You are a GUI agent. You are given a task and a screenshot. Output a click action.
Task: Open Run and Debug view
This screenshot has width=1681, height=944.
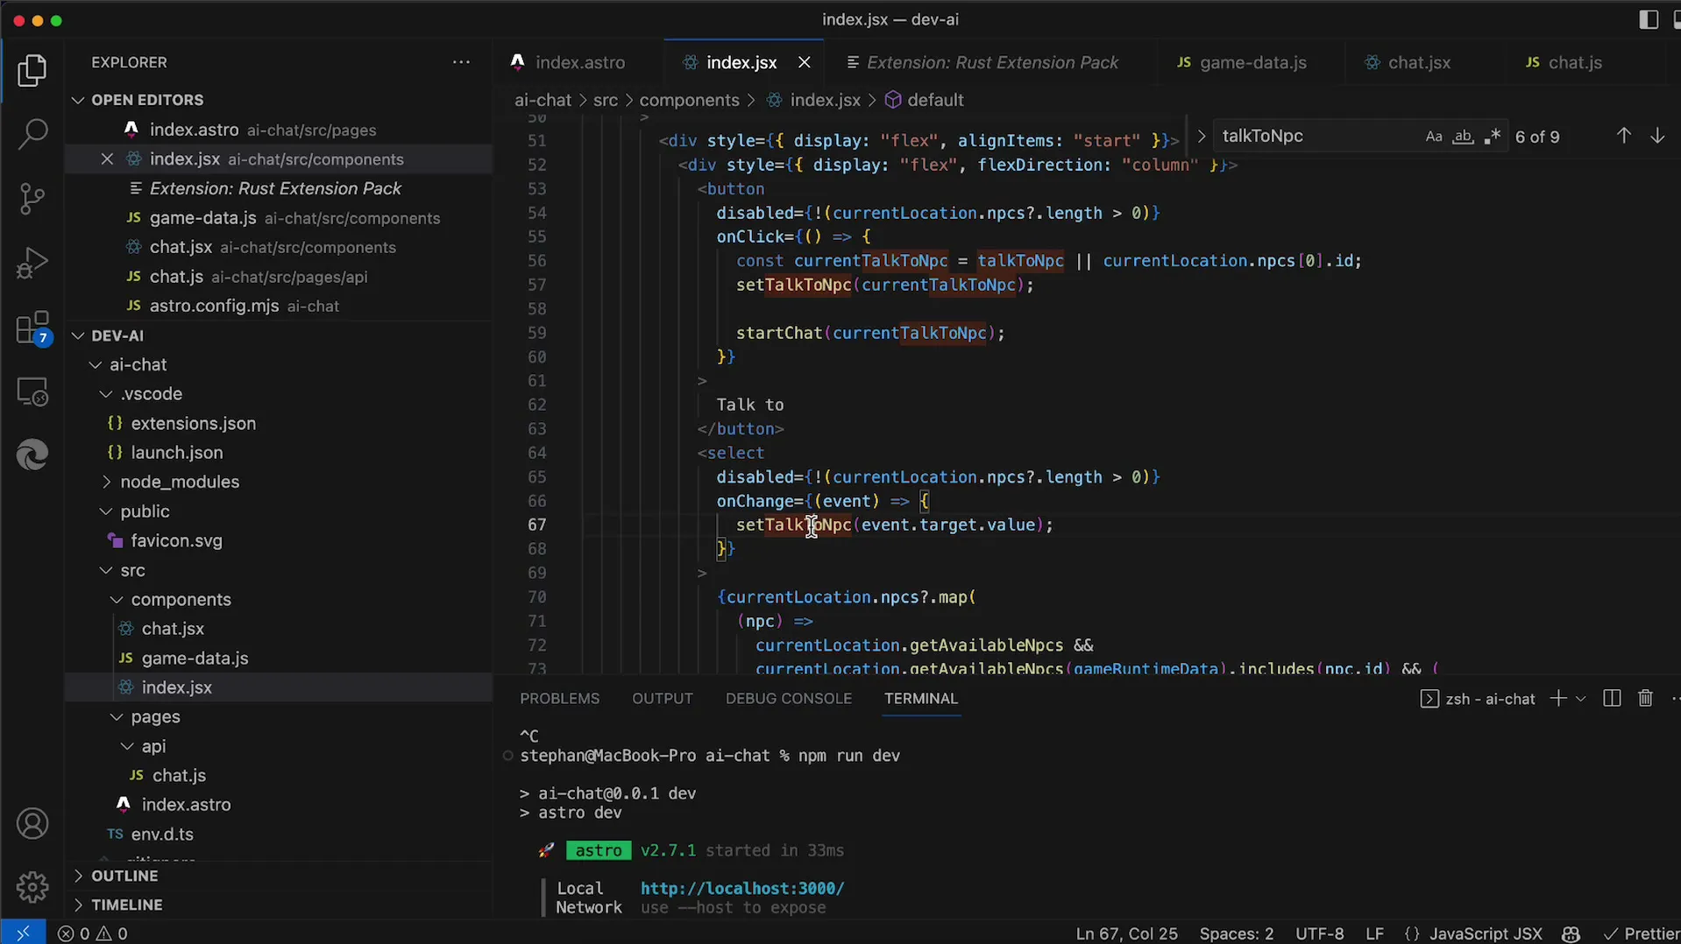(32, 263)
